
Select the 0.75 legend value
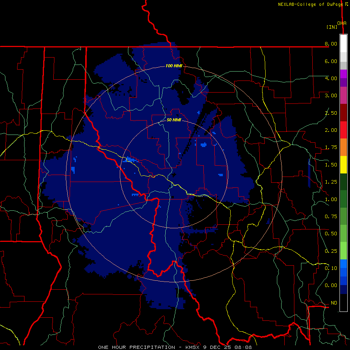coord(331,217)
